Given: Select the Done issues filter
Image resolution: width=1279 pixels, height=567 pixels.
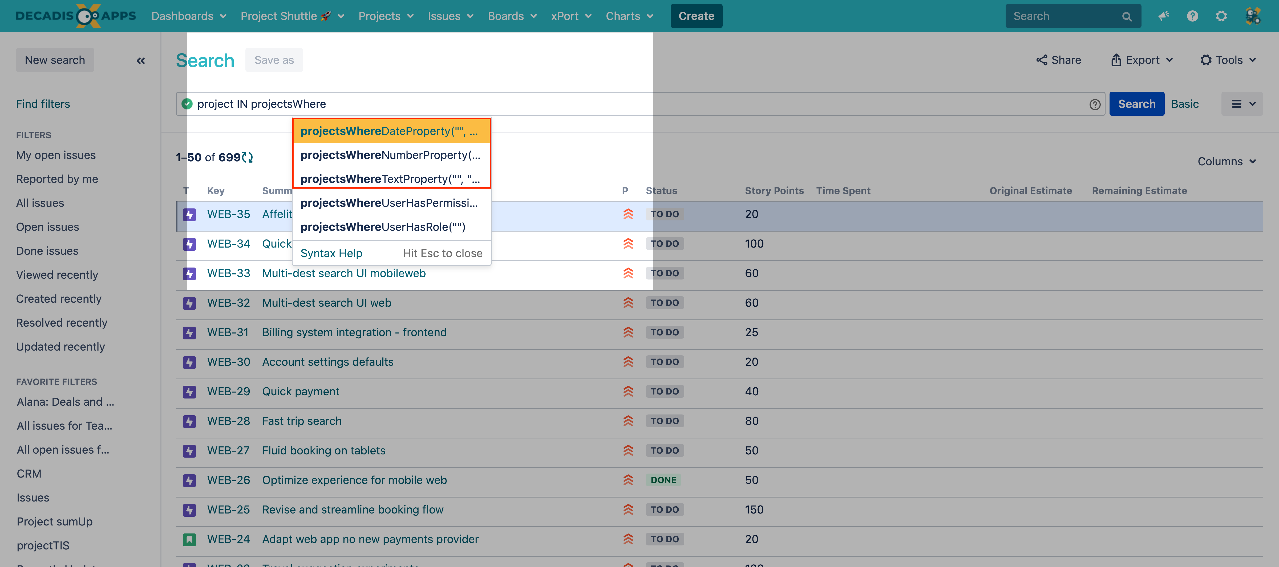Looking at the screenshot, I should tap(47, 251).
